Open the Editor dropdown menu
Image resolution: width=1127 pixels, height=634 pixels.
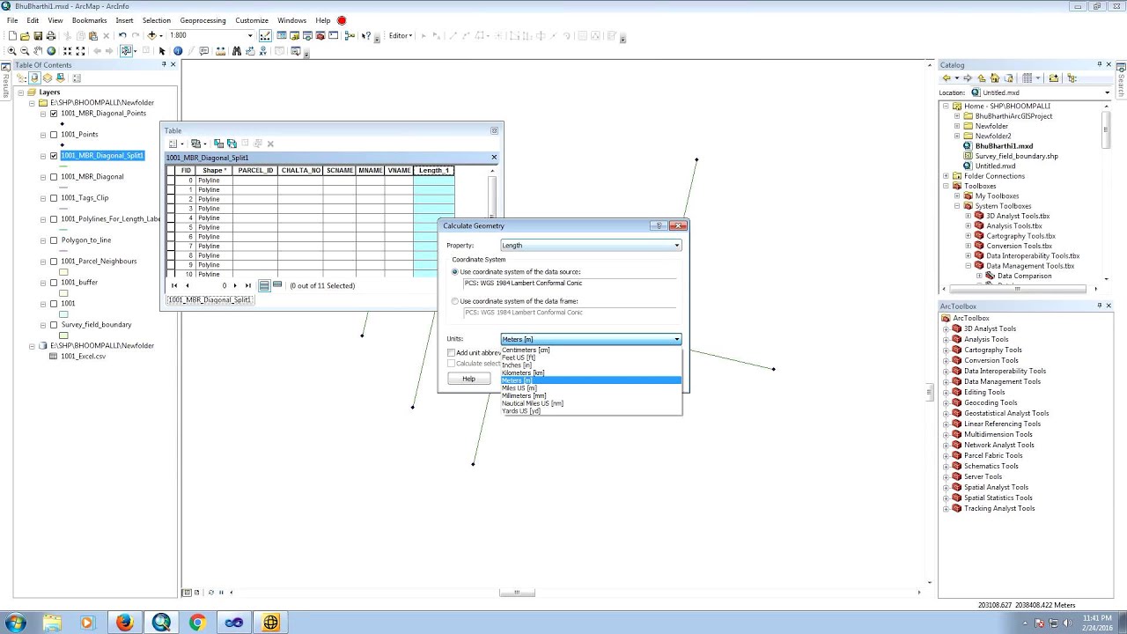pyautogui.click(x=400, y=36)
